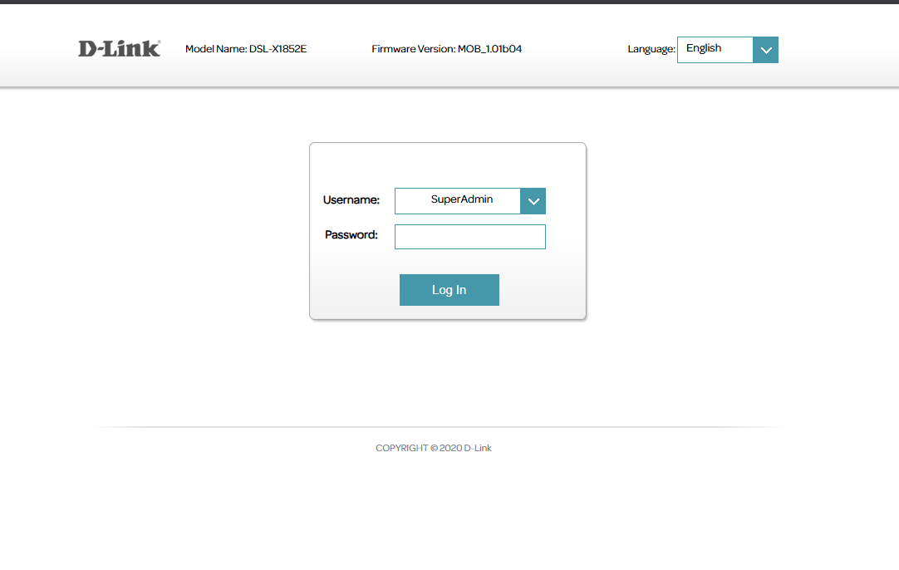Image resolution: width=899 pixels, height=570 pixels.
Task: Click the Firmware Version label
Action: (x=413, y=49)
